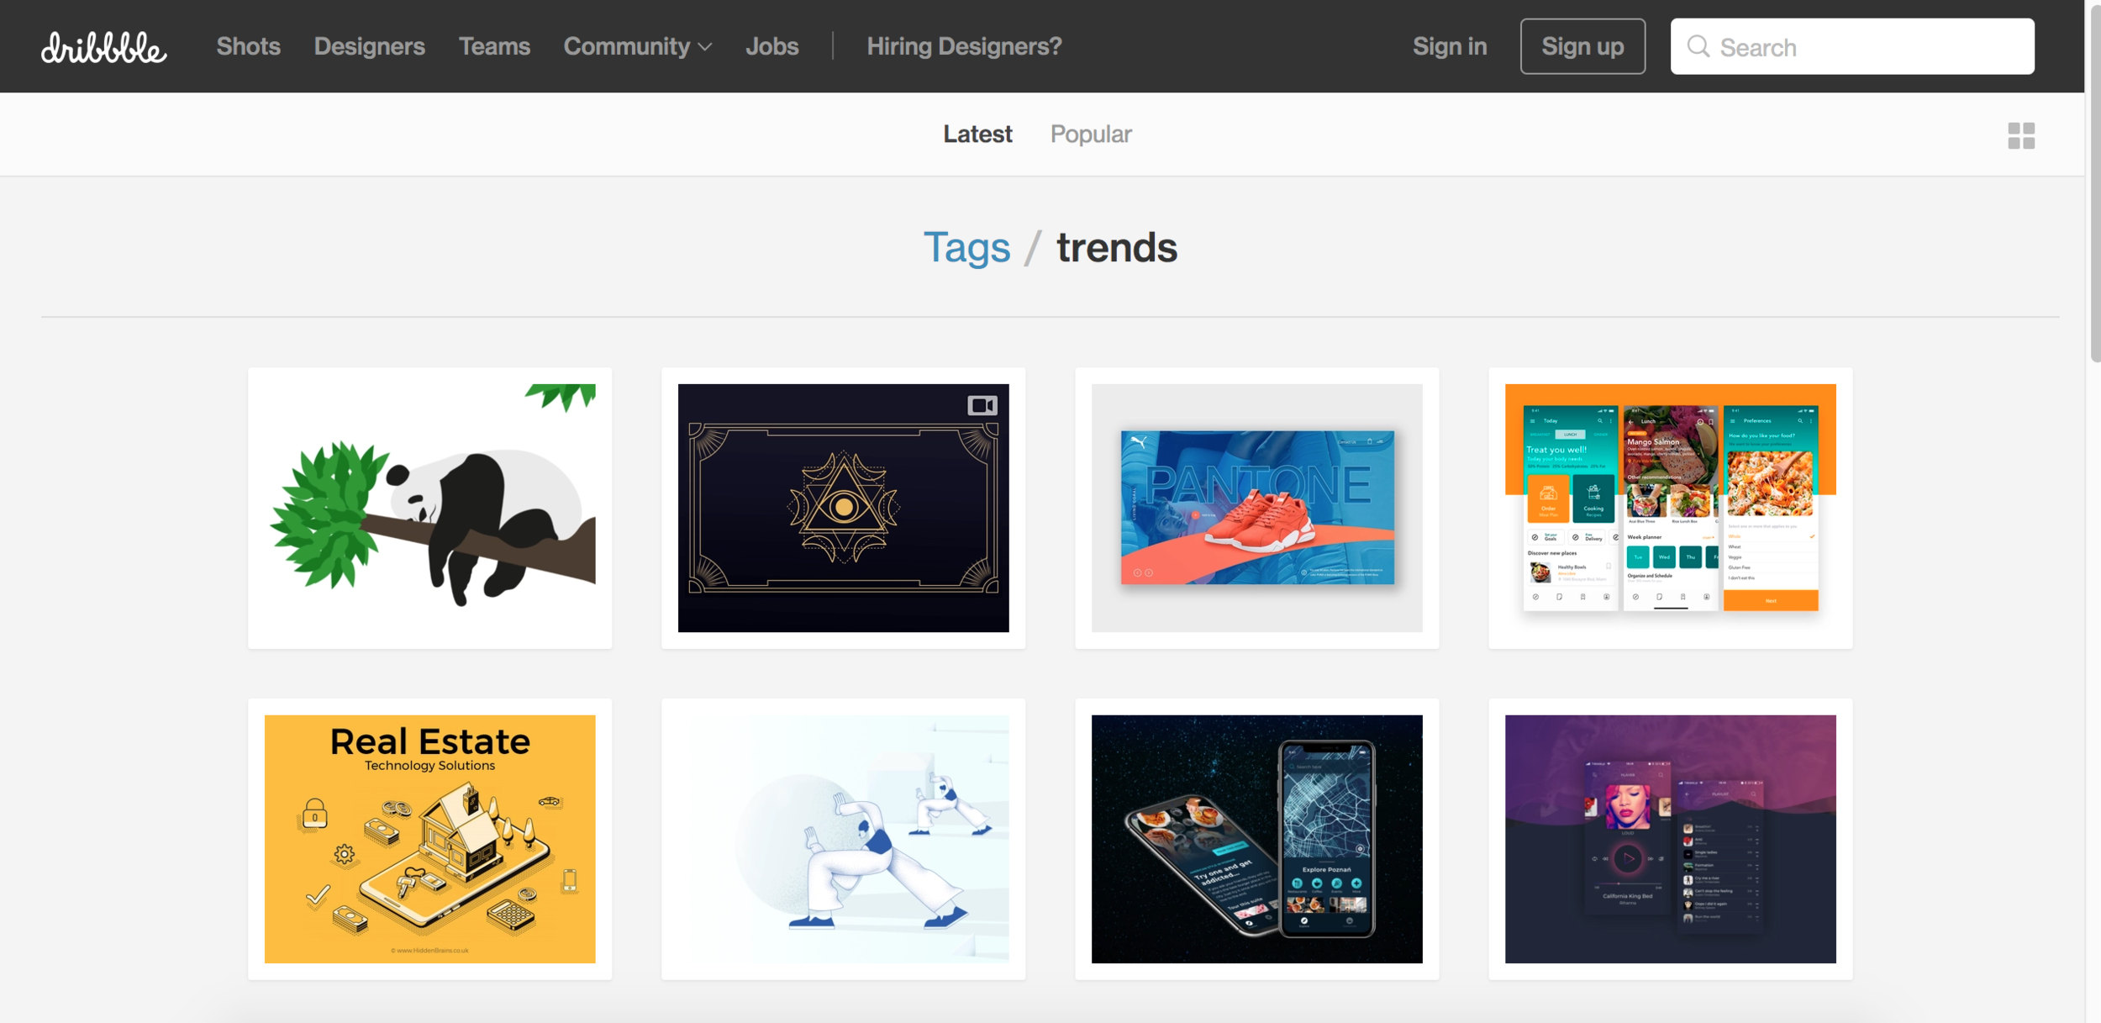Screen dimensions: 2101x1023
Task: Expand the Community dropdown menu
Action: pyautogui.click(x=637, y=46)
